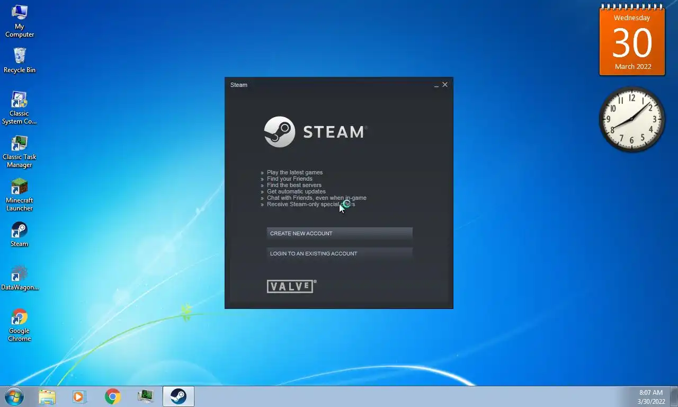This screenshot has width=678, height=407.
Task: Open the Windows Start menu orb
Action: [14, 396]
